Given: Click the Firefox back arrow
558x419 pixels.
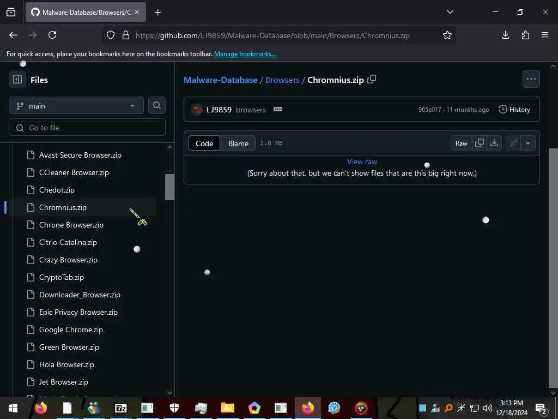Looking at the screenshot, I should pyautogui.click(x=13, y=35).
